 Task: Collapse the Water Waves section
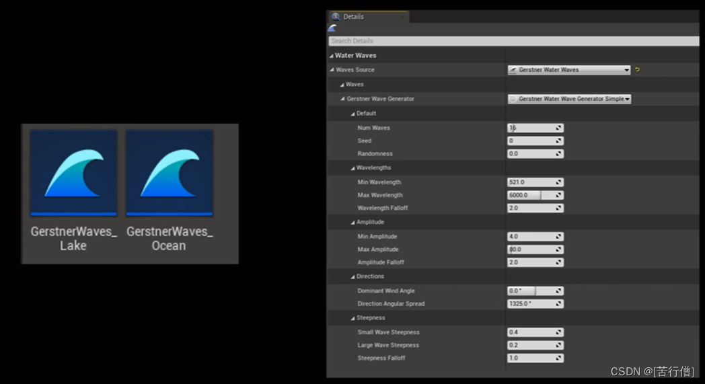click(x=332, y=56)
